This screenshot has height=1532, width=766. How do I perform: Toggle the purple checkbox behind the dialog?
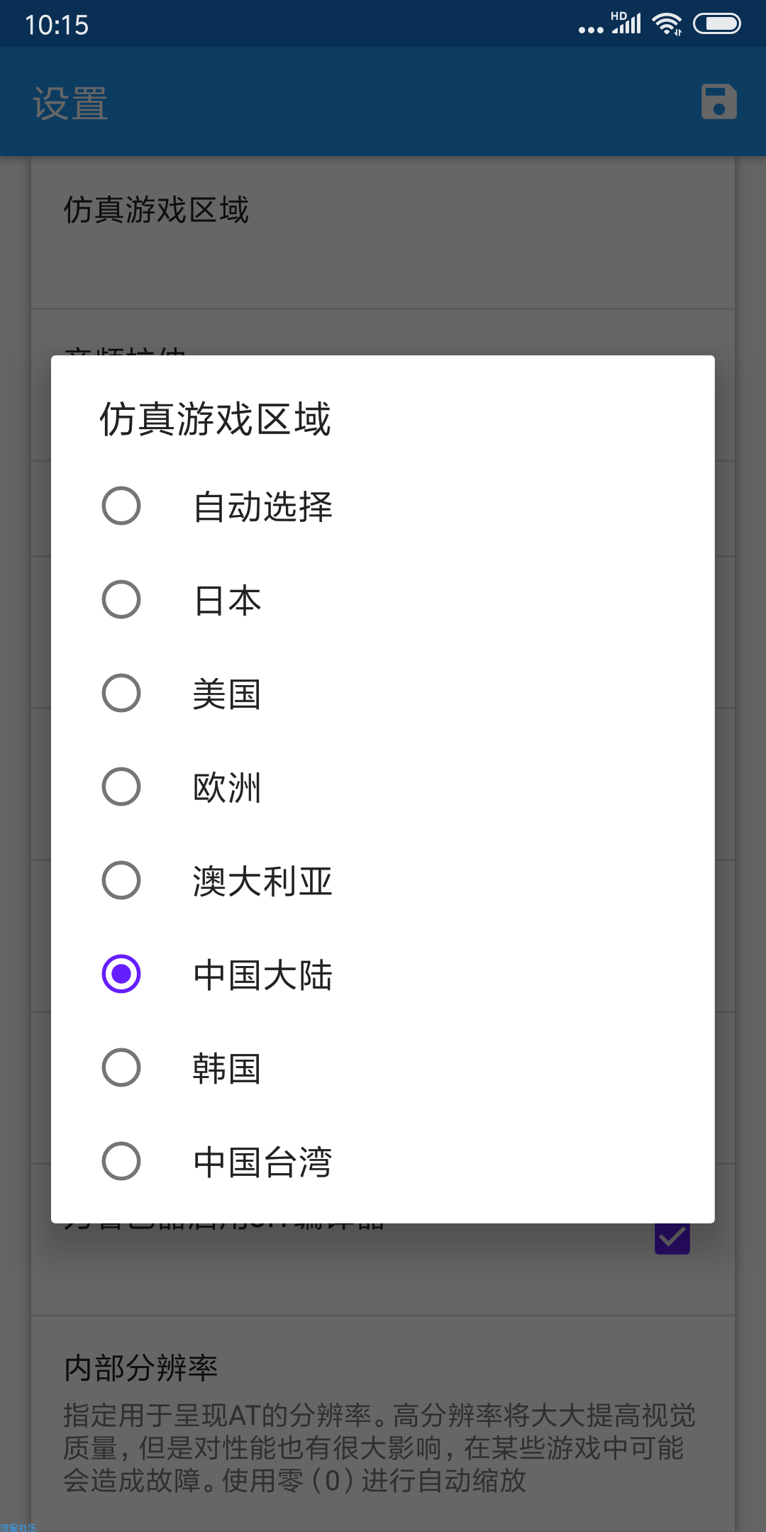tap(672, 1238)
